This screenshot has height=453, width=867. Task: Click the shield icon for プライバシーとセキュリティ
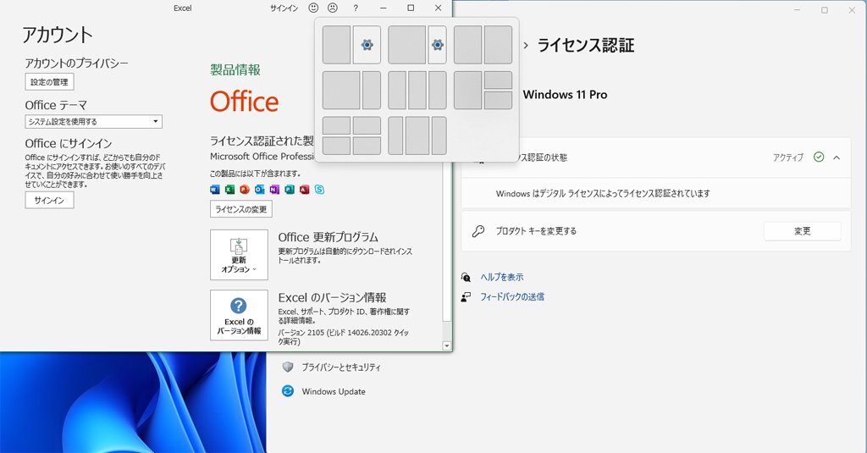click(x=288, y=367)
